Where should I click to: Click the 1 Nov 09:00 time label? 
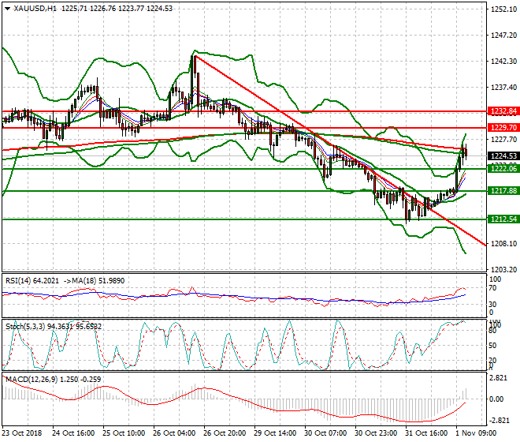coord(476,433)
